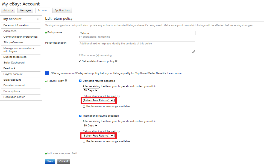Uncheck International returns accepted
Image resolution: width=264 pixels, height=167 pixels.
click(x=80, y=116)
